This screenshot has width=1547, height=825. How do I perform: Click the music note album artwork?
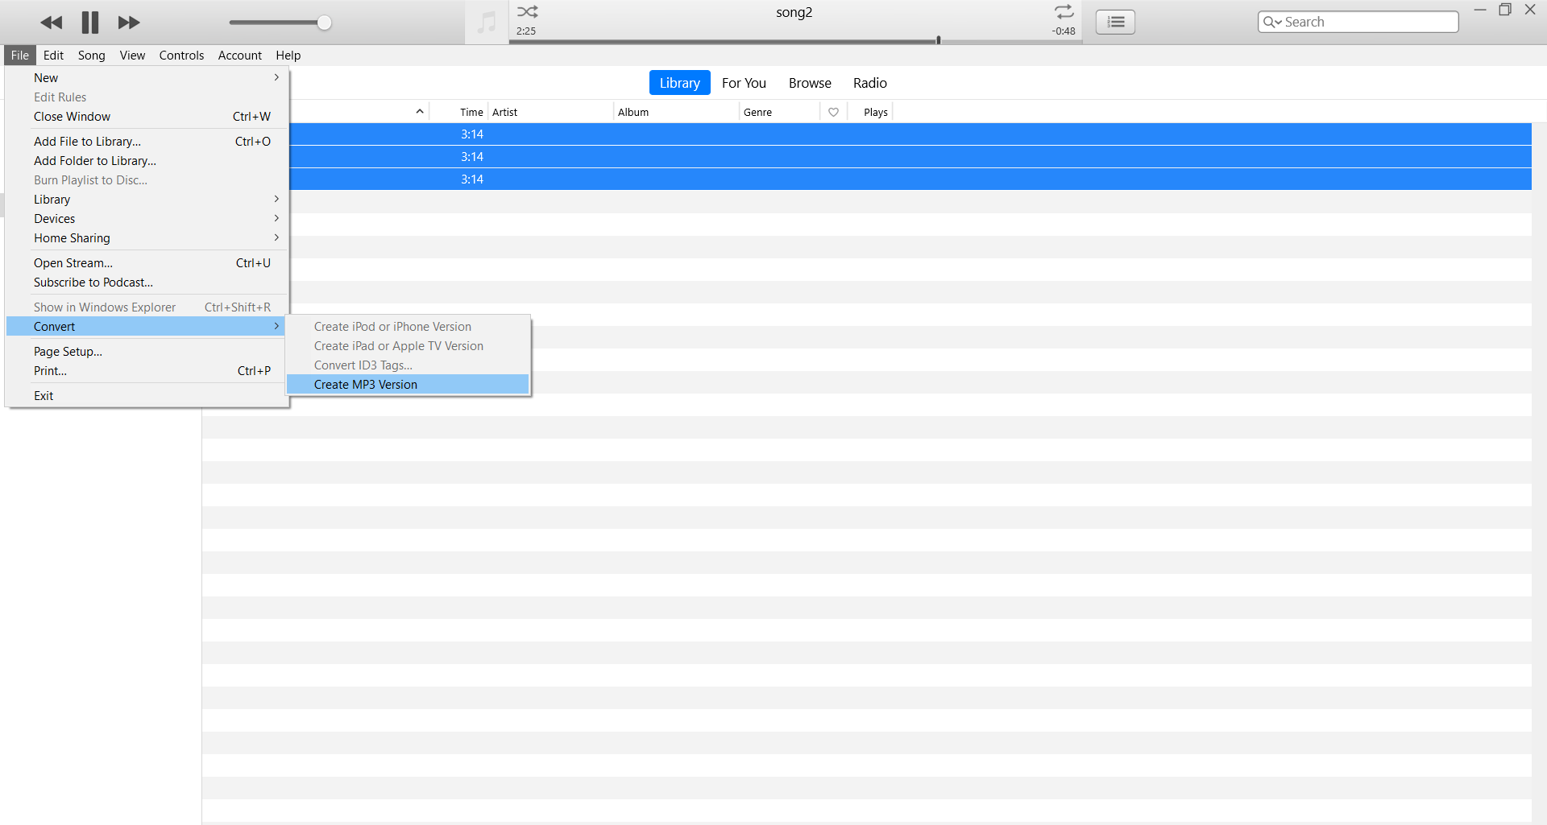487,23
